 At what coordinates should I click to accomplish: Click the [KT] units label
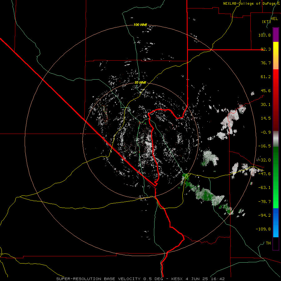coord(267,22)
